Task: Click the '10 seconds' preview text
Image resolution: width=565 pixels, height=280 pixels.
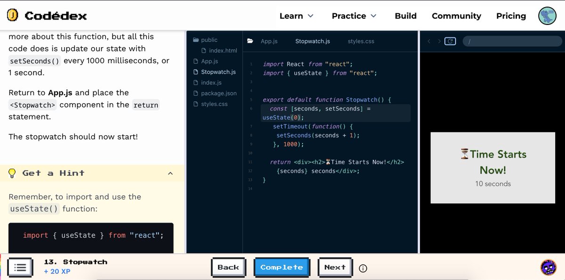Action: click(493, 184)
